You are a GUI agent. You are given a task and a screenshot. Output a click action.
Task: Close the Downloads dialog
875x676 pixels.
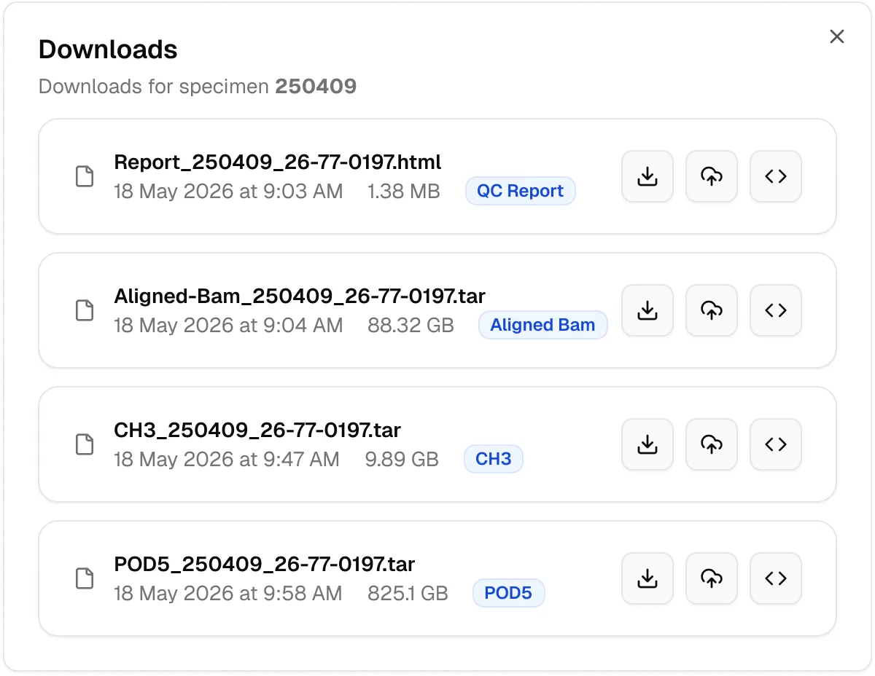tap(837, 36)
